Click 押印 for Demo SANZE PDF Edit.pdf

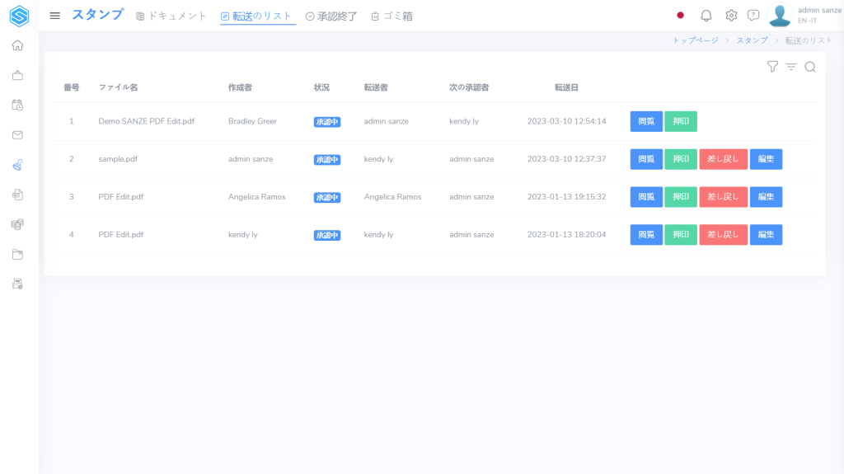tap(681, 122)
